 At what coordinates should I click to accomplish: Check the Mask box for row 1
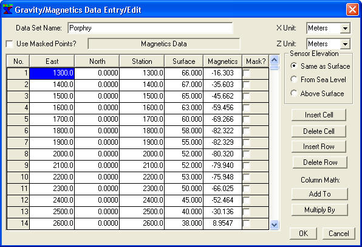247,74
